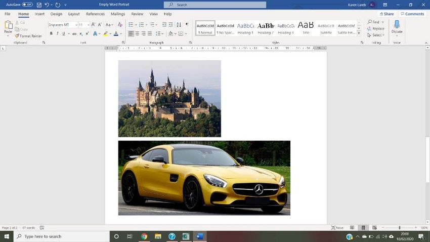Click the Format Painter tool
Image resolution: width=430 pixels, height=242 pixels.
(28, 36)
